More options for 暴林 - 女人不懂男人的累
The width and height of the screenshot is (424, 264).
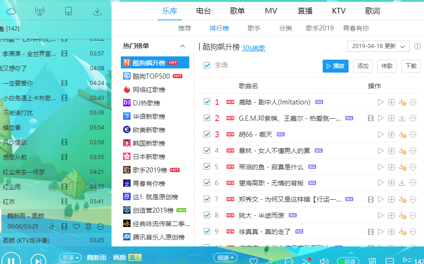[x=413, y=151]
